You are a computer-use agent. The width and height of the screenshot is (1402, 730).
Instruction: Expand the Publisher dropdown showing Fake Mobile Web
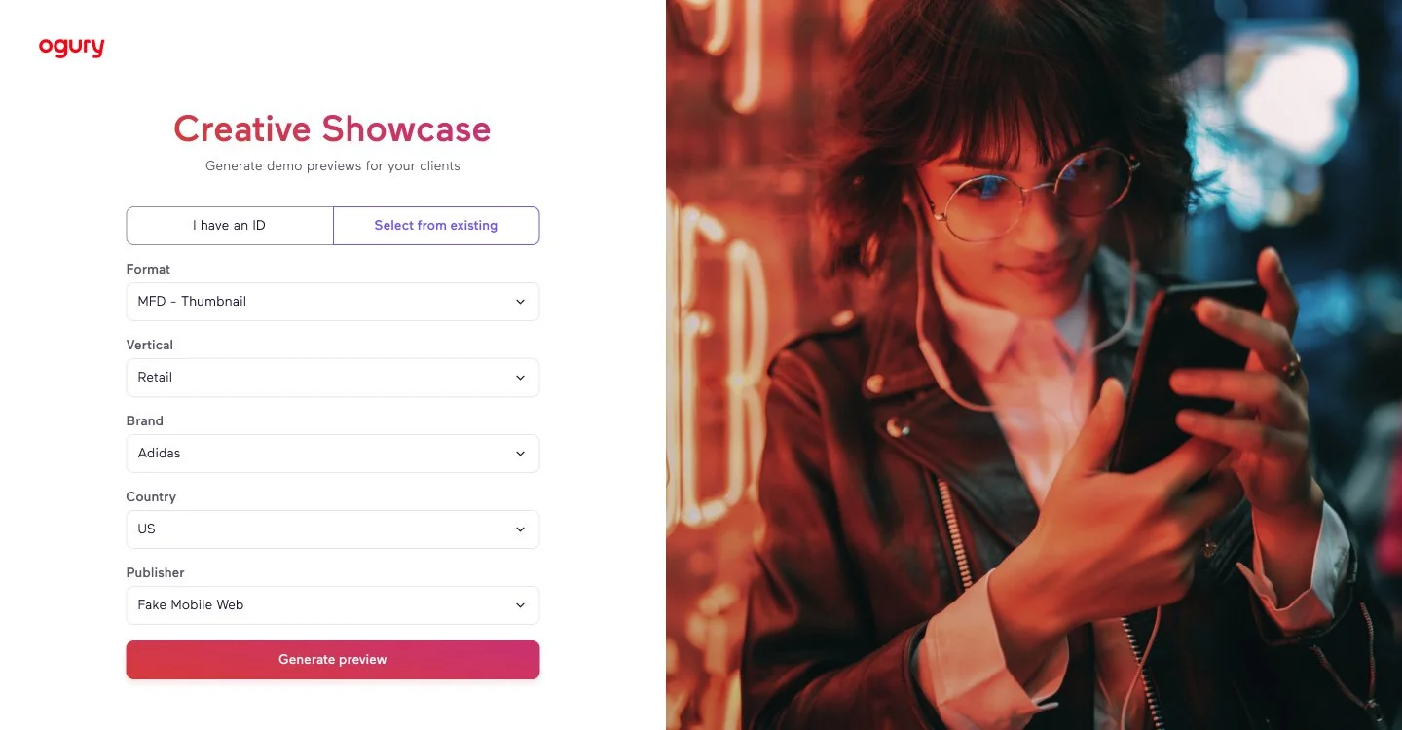(x=333, y=605)
